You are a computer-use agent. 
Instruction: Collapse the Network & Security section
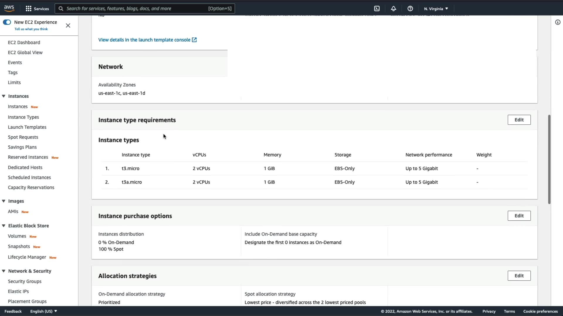pos(4,271)
